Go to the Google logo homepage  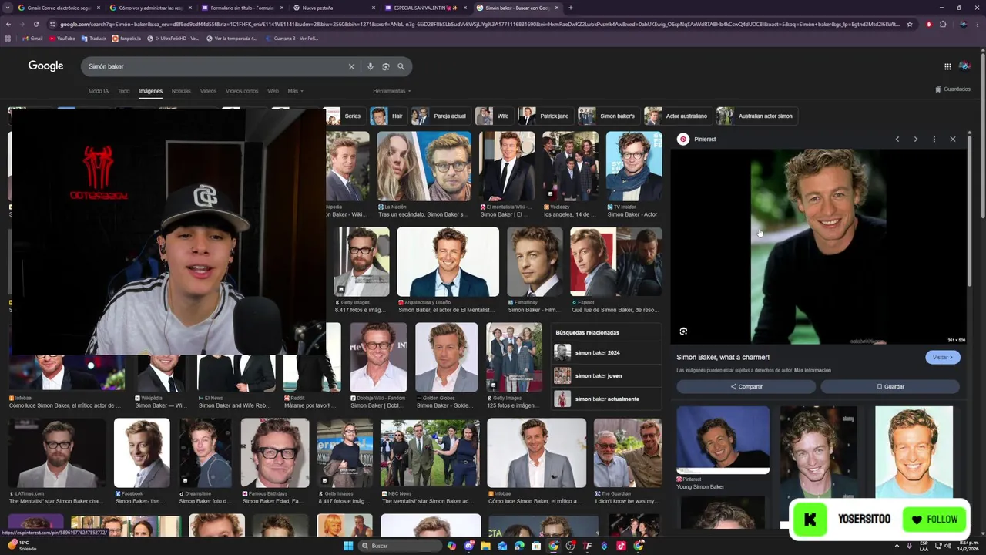point(45,66)
